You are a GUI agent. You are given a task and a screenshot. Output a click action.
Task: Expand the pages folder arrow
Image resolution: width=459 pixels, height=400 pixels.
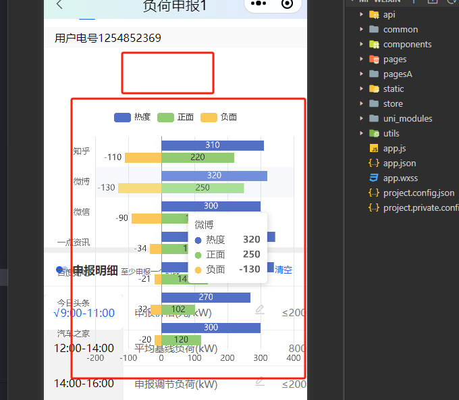(361, 59)
